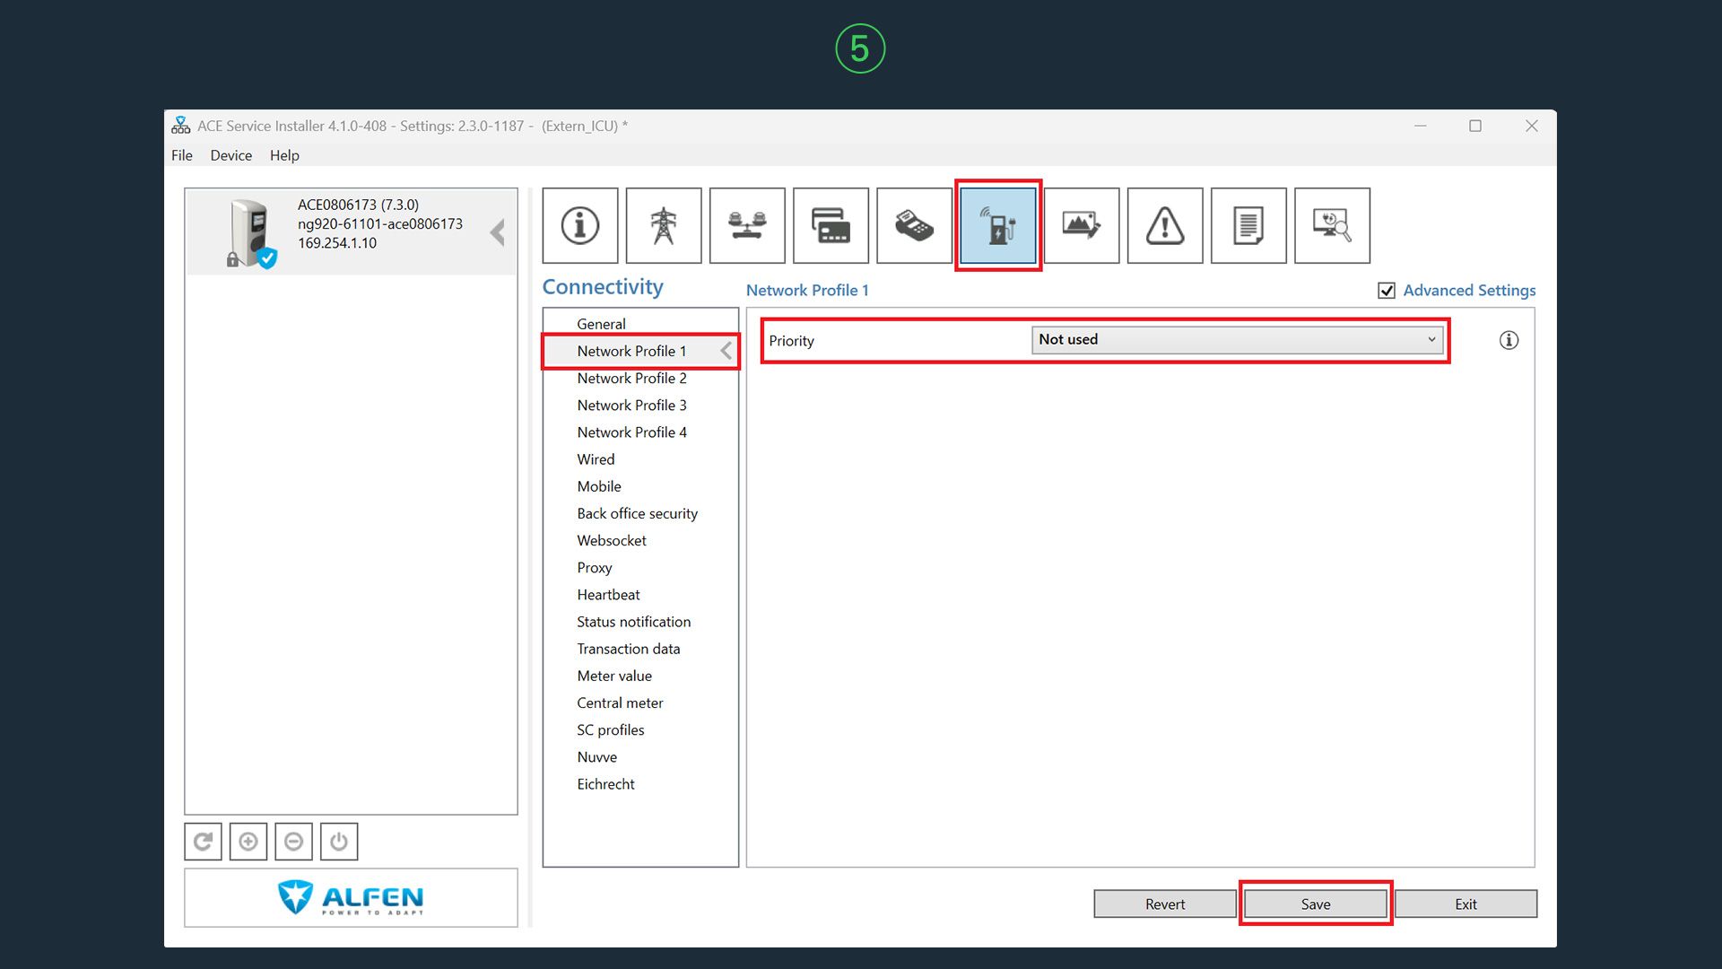The width and height of the screenshot is (1722, 969).
Task: Click the power reboot device button
Action: (x=339, y=842)
